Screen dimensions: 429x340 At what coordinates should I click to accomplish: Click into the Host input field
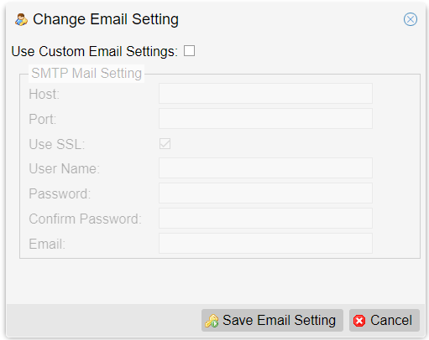click(x=265, y=93)
